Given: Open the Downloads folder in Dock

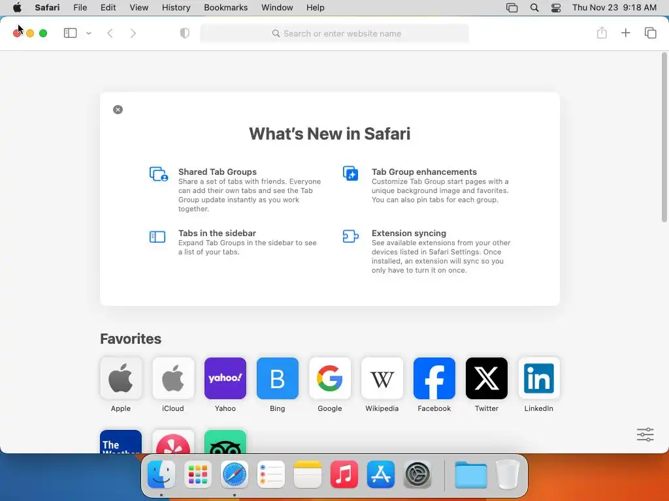Looking at the screenshot, I should 470,474.
